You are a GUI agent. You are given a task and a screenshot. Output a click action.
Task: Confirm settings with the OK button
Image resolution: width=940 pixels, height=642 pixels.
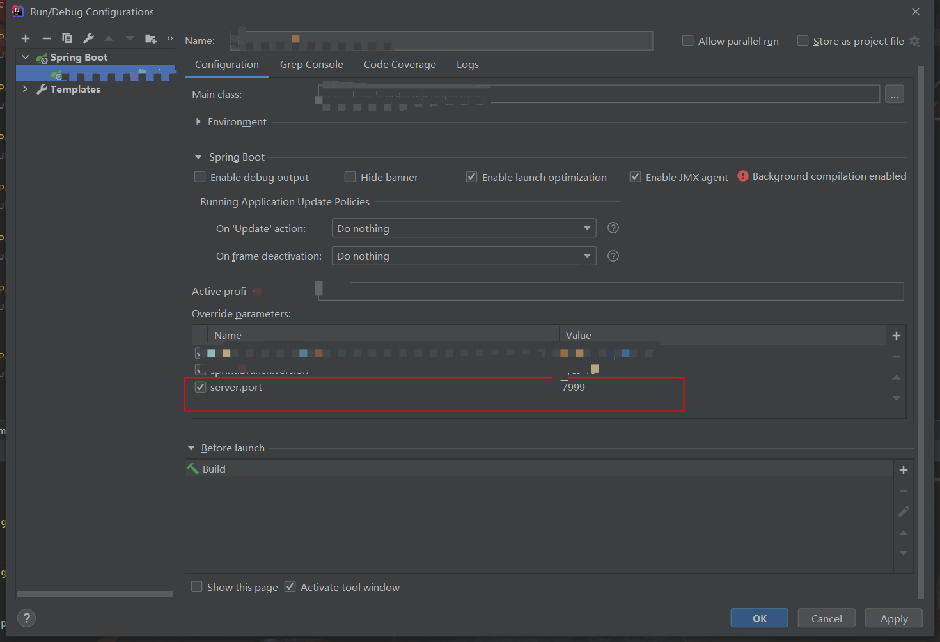[x=759, y=618]
